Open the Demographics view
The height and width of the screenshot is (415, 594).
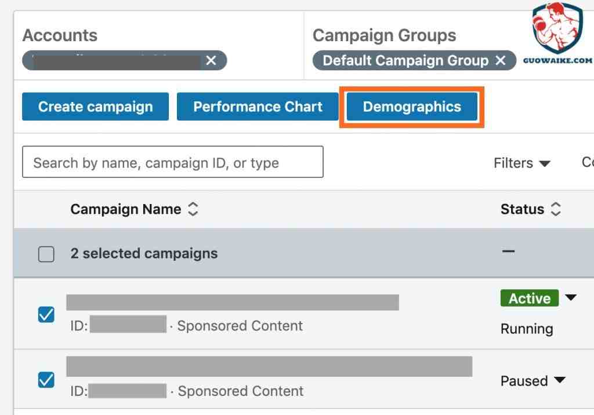coord(412,107)
